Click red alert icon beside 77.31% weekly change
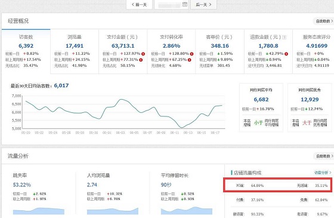 [141, 60]
